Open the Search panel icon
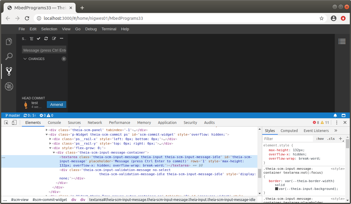The width and height of the screenshot is (351, 204). pos(9,56)
